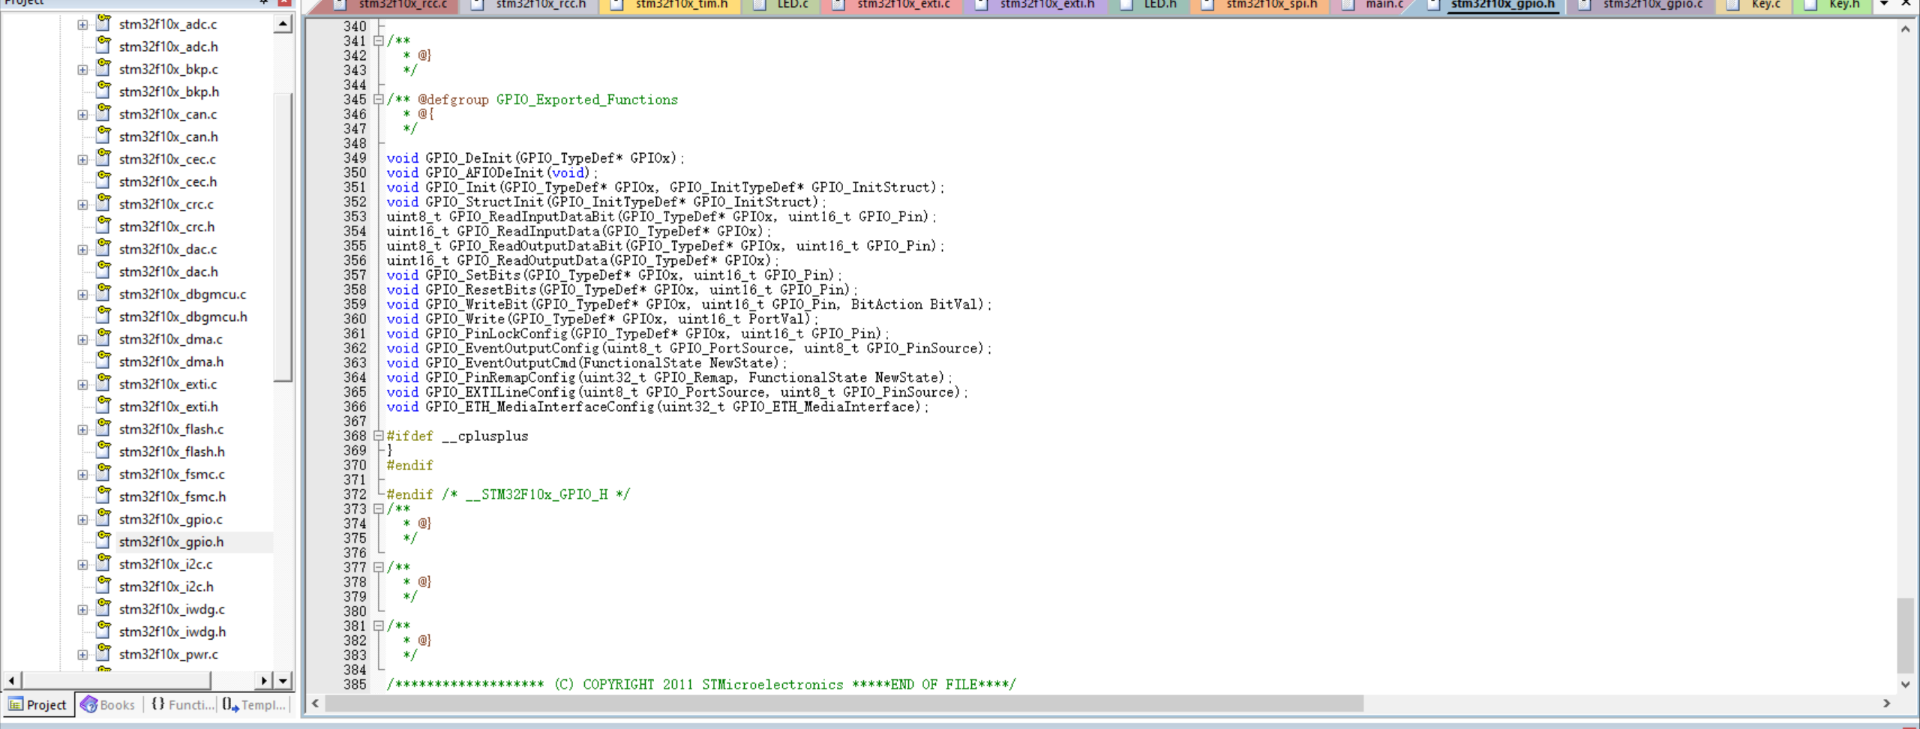Click the editor vertical scroll-up arrow

[1905, 28]
